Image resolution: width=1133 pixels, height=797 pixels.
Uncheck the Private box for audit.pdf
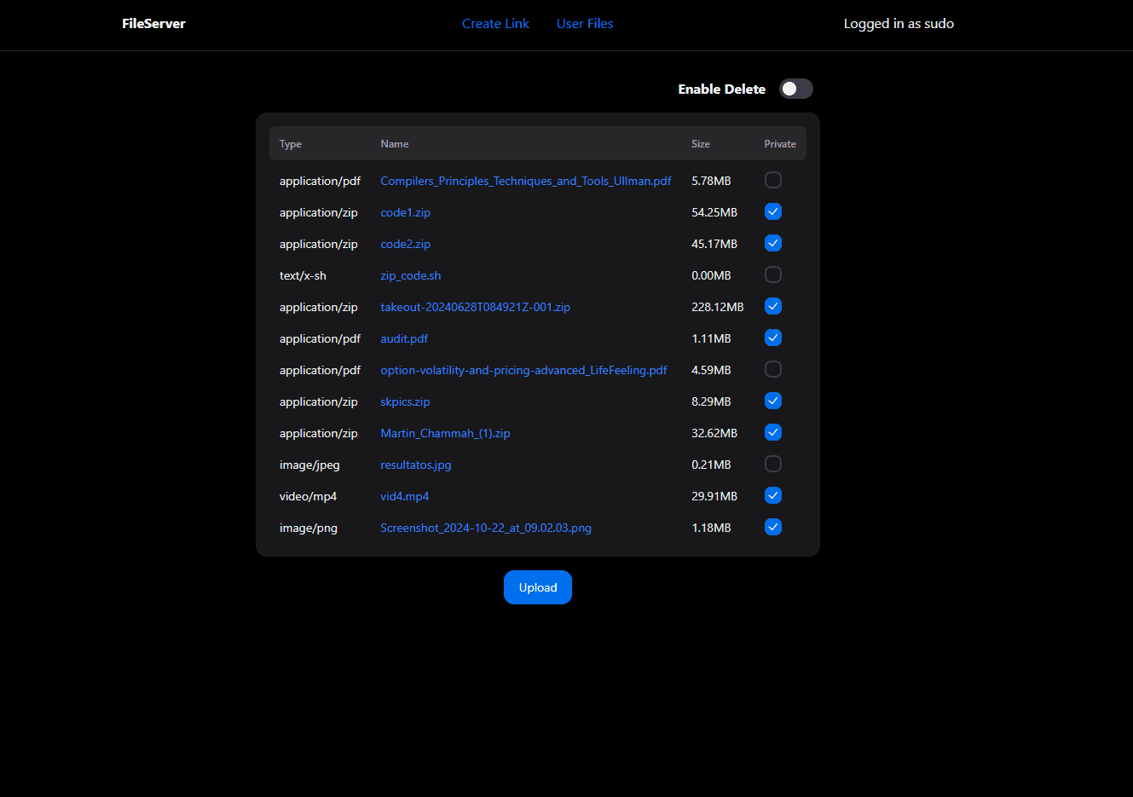[772, 338]
